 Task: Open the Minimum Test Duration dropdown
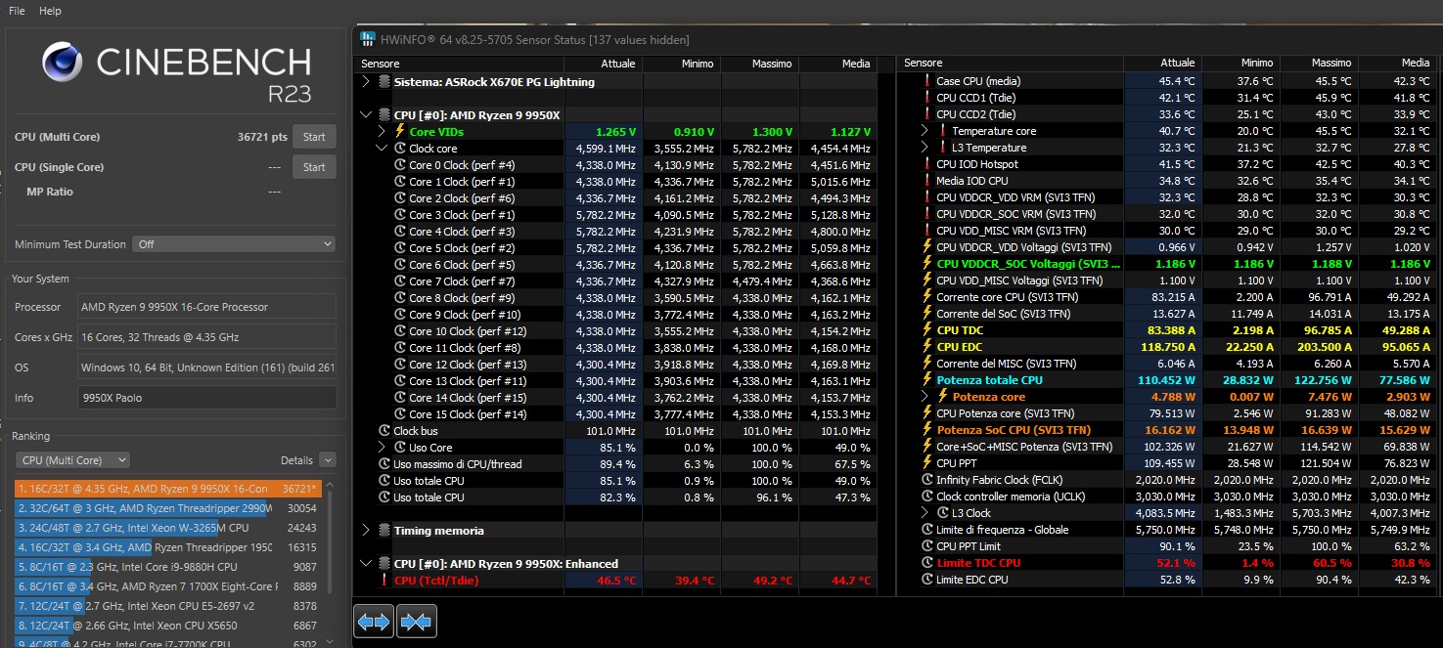point(234,244)
